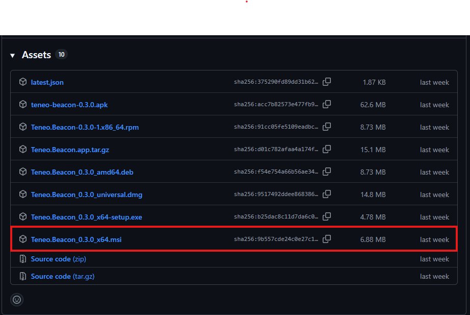Screen dimensions: 470x315
Task: Click the 4.78 MB file size
Action: point(373,217)
